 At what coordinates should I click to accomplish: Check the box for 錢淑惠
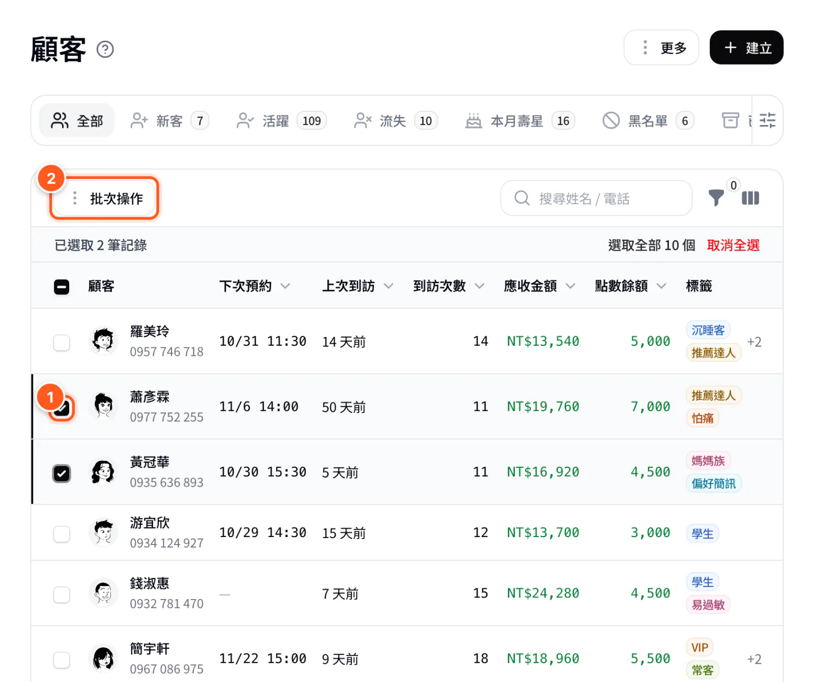62,595
